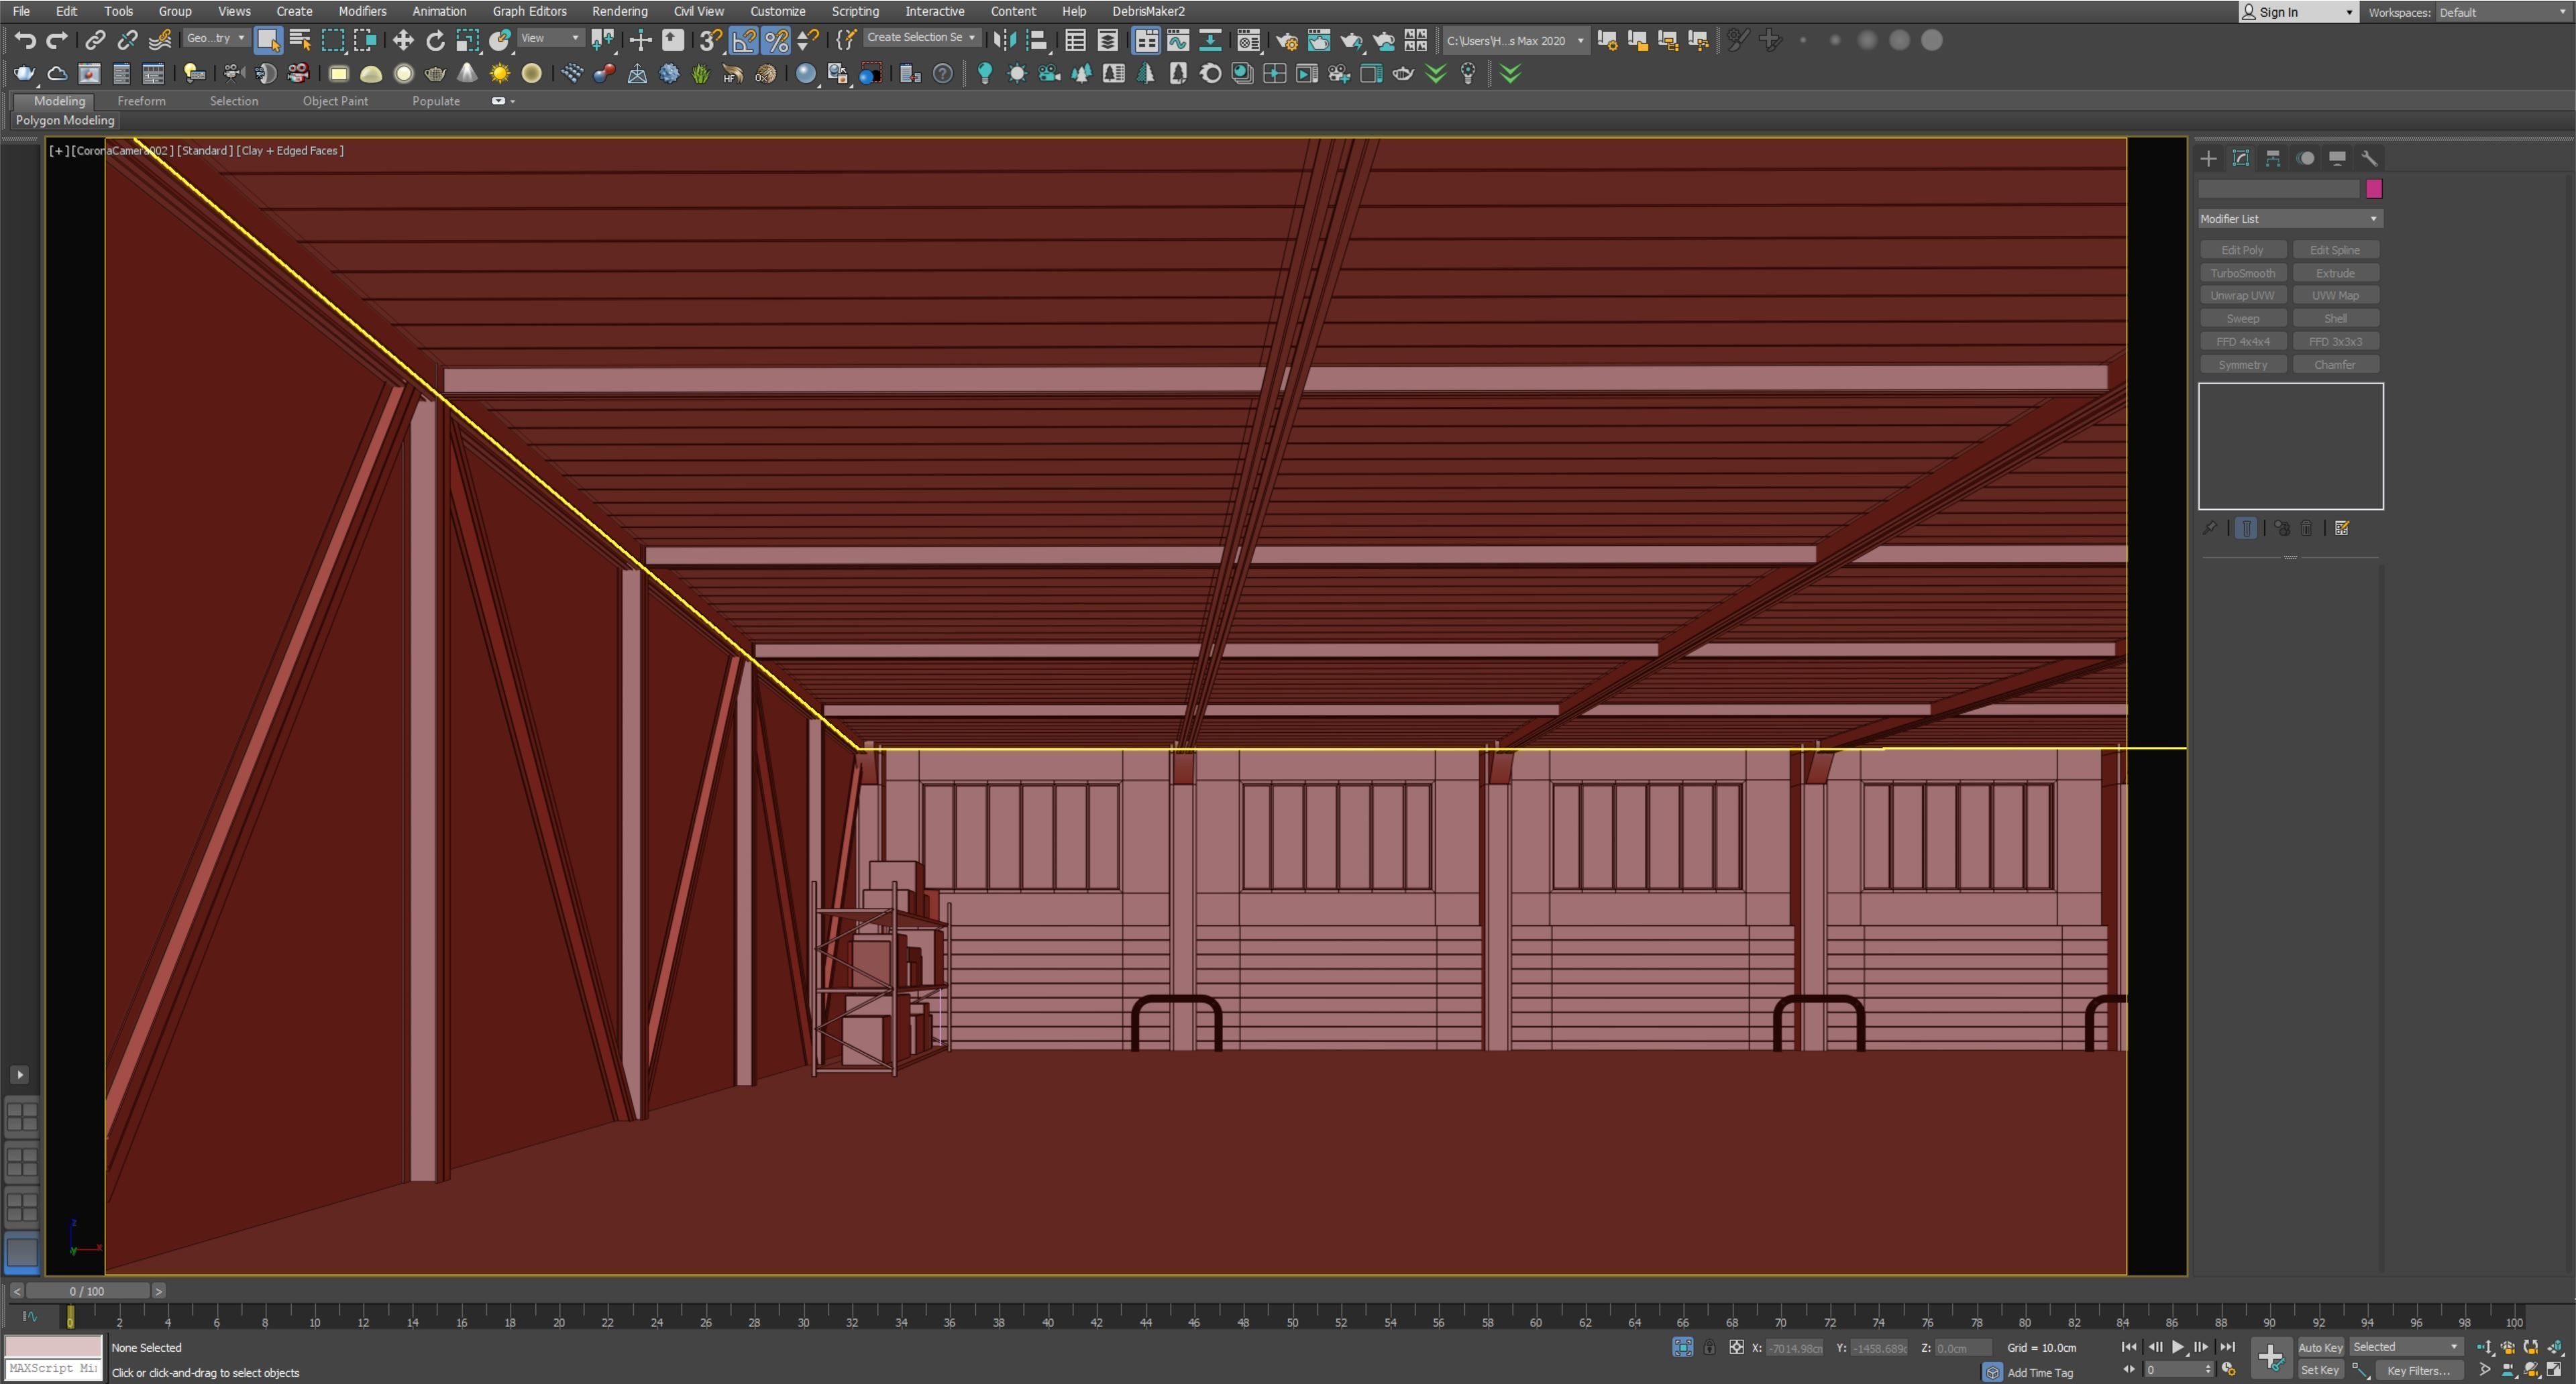Click the Time Configuration icon
This screenshot has width=2576, height=1384.
(x=2228, y=1369)
